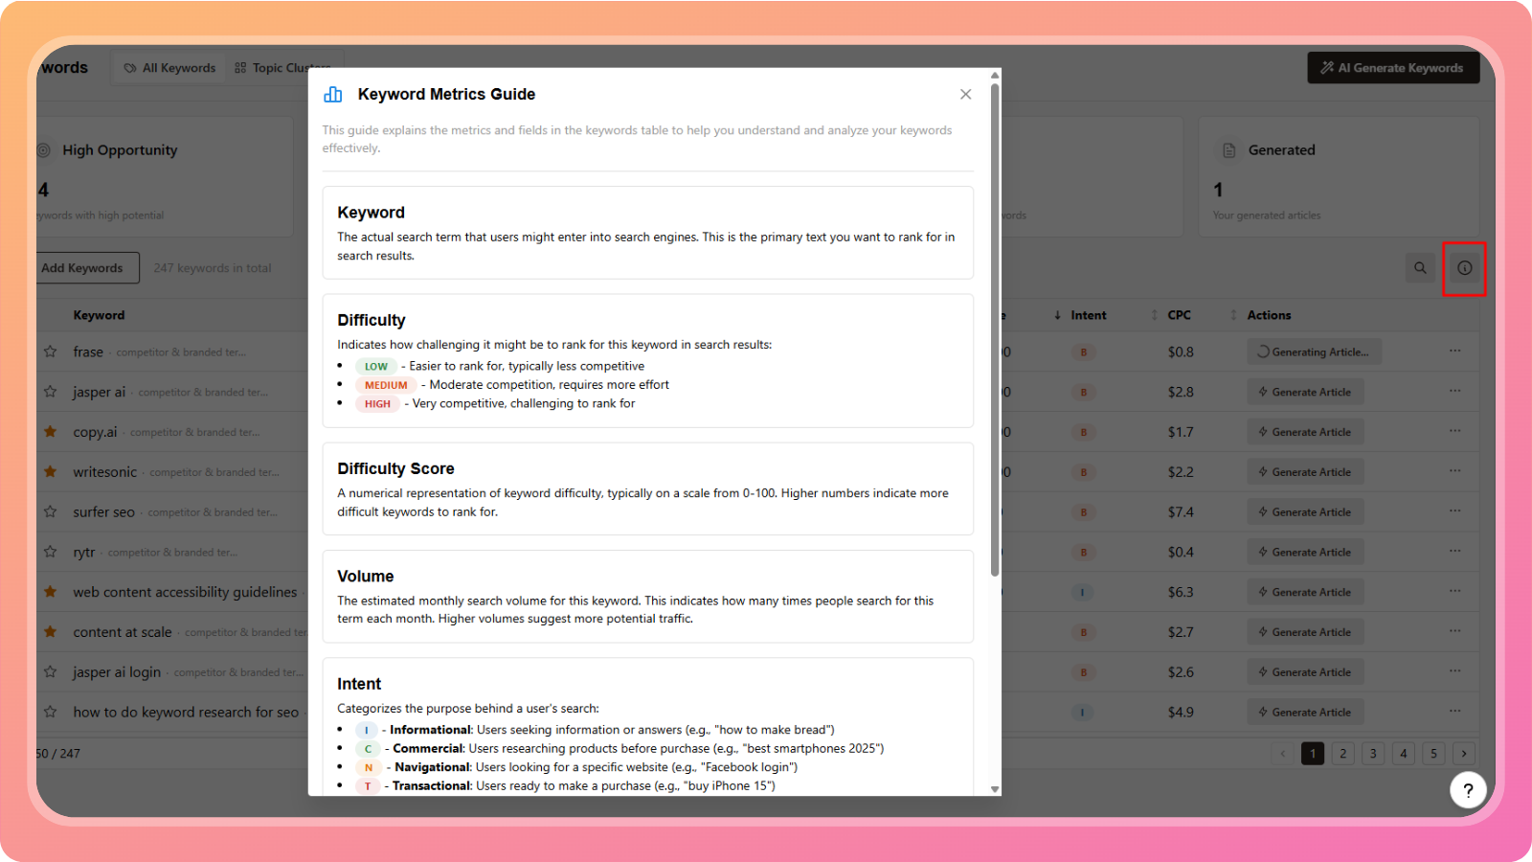Generate article for jasper ai keyword
Screen dimensions: 1532x862
[x=1304, y=392]
